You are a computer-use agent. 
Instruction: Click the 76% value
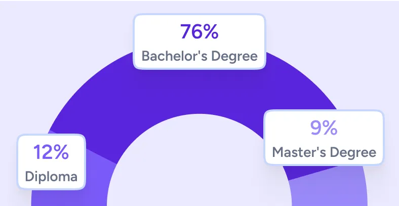tap(199, 31)
